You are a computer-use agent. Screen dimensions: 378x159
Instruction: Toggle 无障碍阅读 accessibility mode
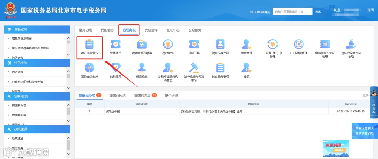260,12
